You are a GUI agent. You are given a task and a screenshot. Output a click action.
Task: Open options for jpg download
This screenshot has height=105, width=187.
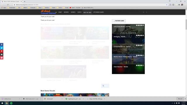pos(105,99)
